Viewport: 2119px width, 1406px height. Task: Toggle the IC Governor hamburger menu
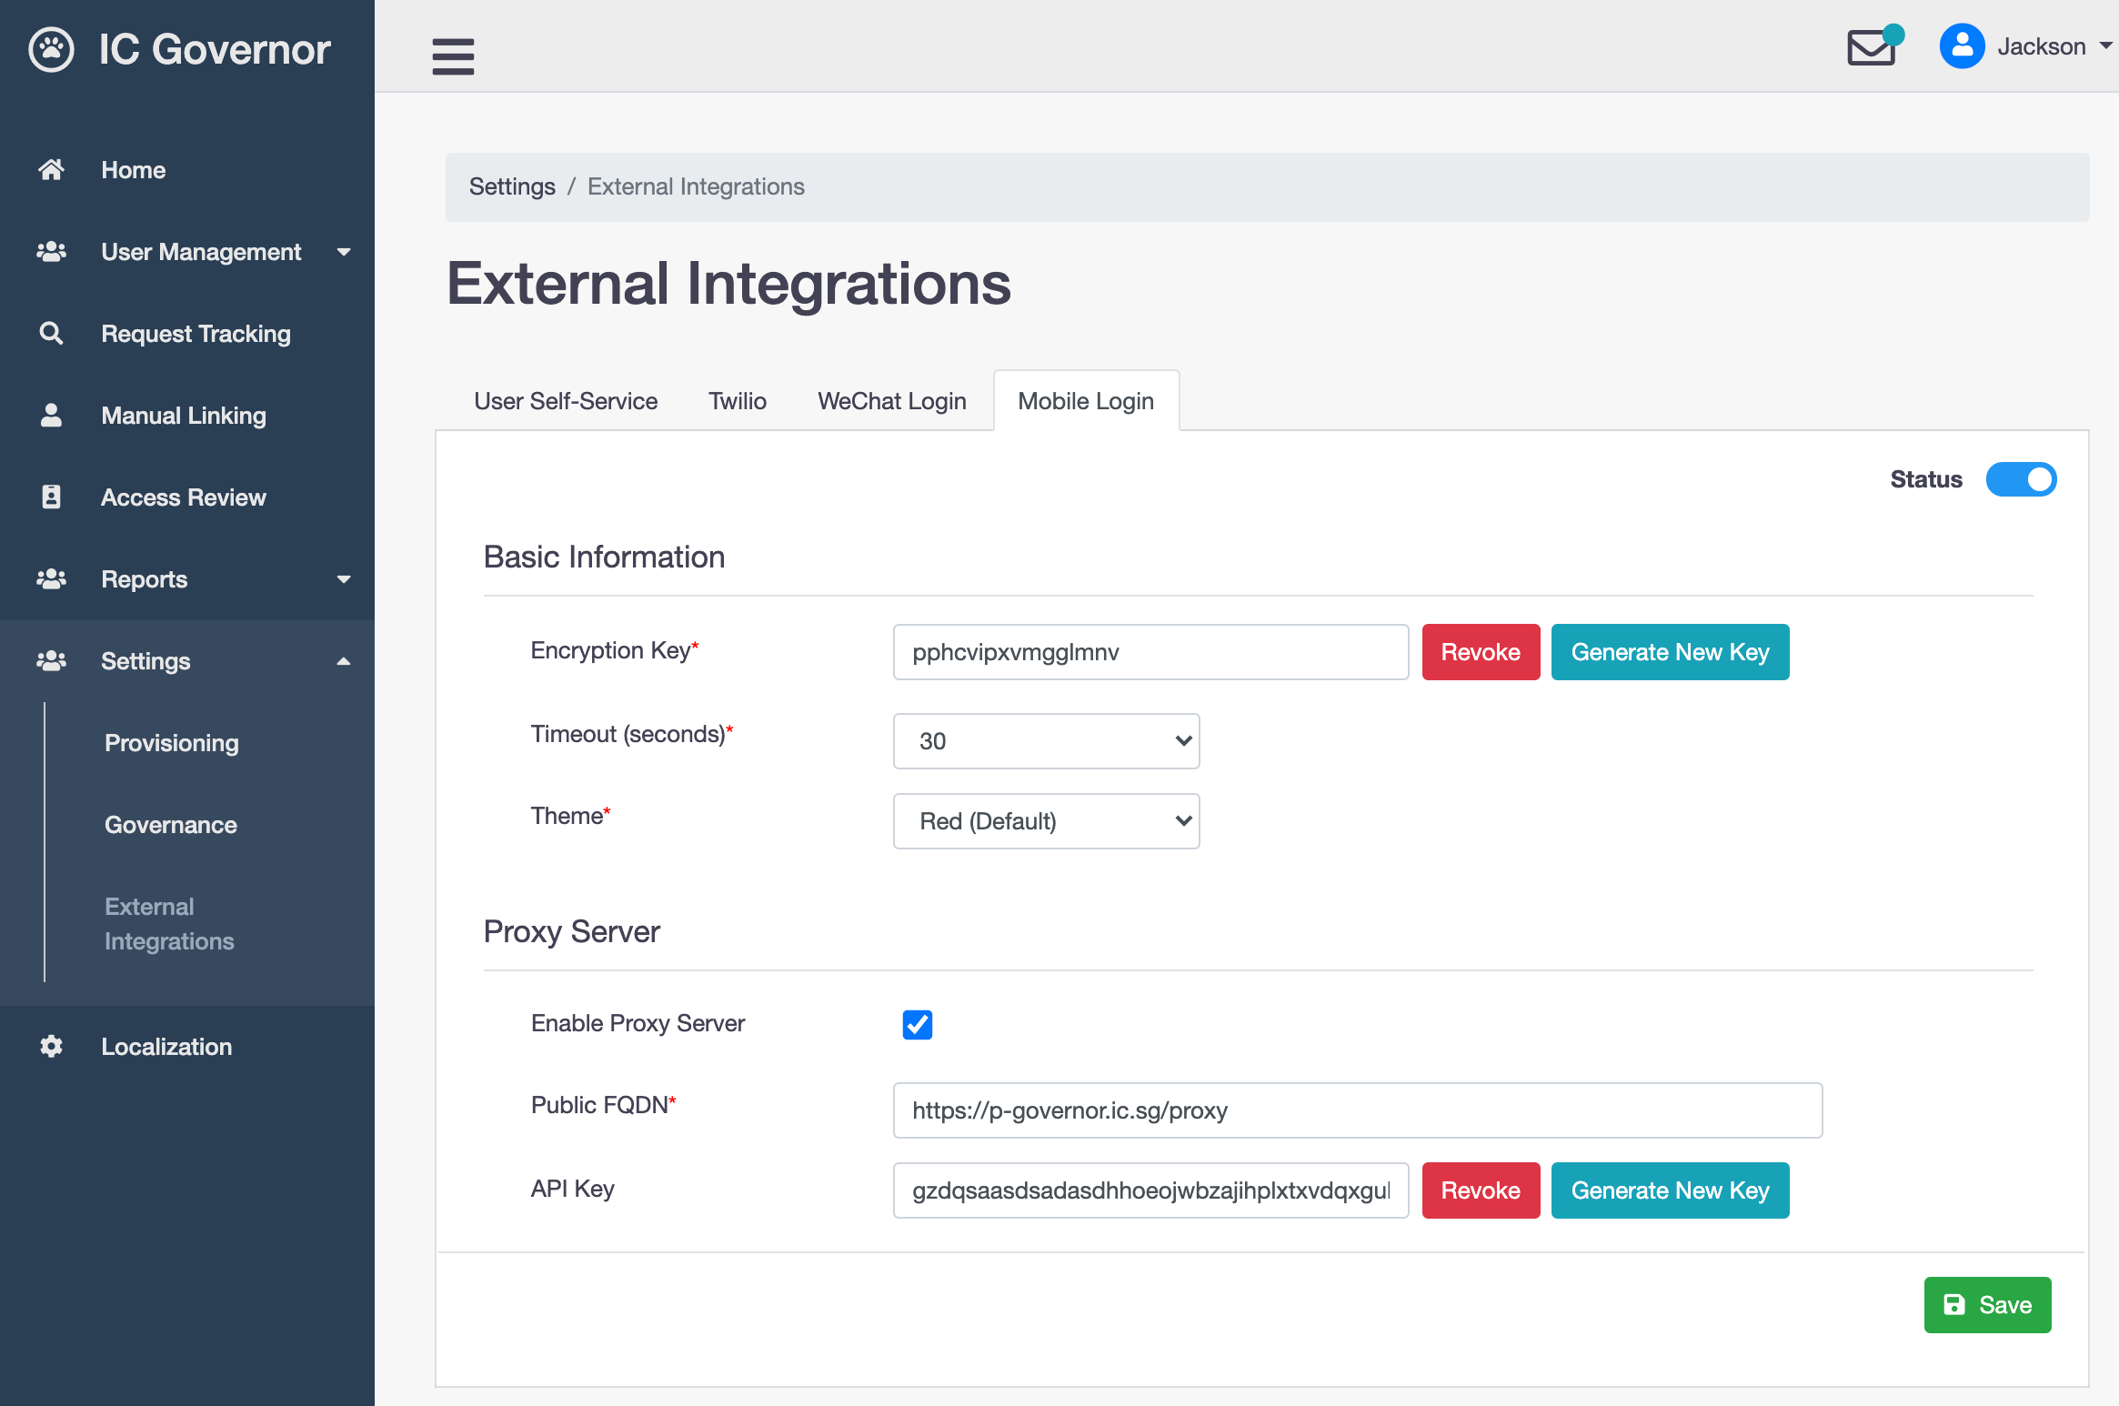click(453, 54)
